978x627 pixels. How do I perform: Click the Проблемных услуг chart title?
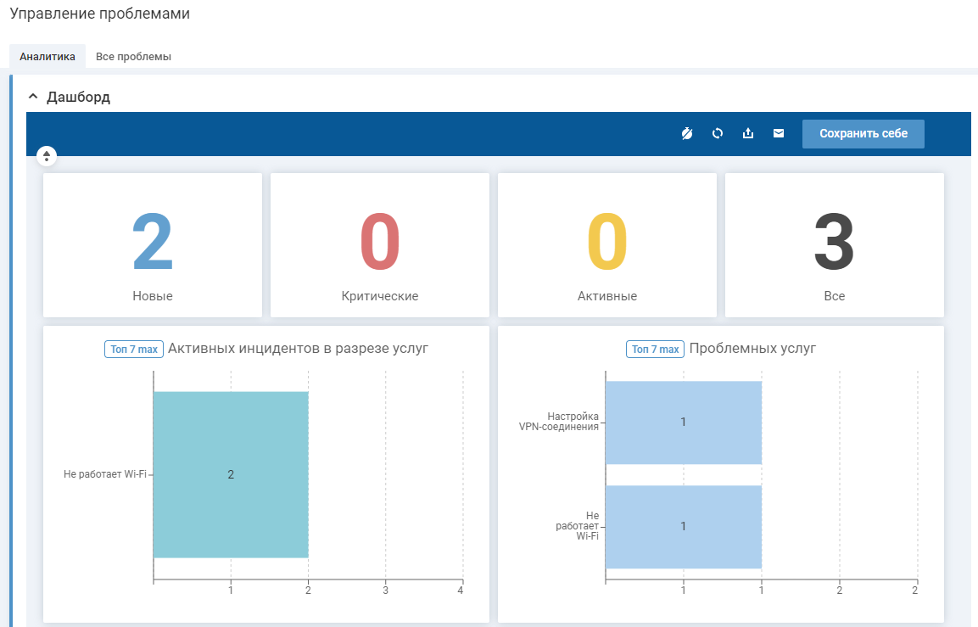pyautogui.click(x=752, y=349)
